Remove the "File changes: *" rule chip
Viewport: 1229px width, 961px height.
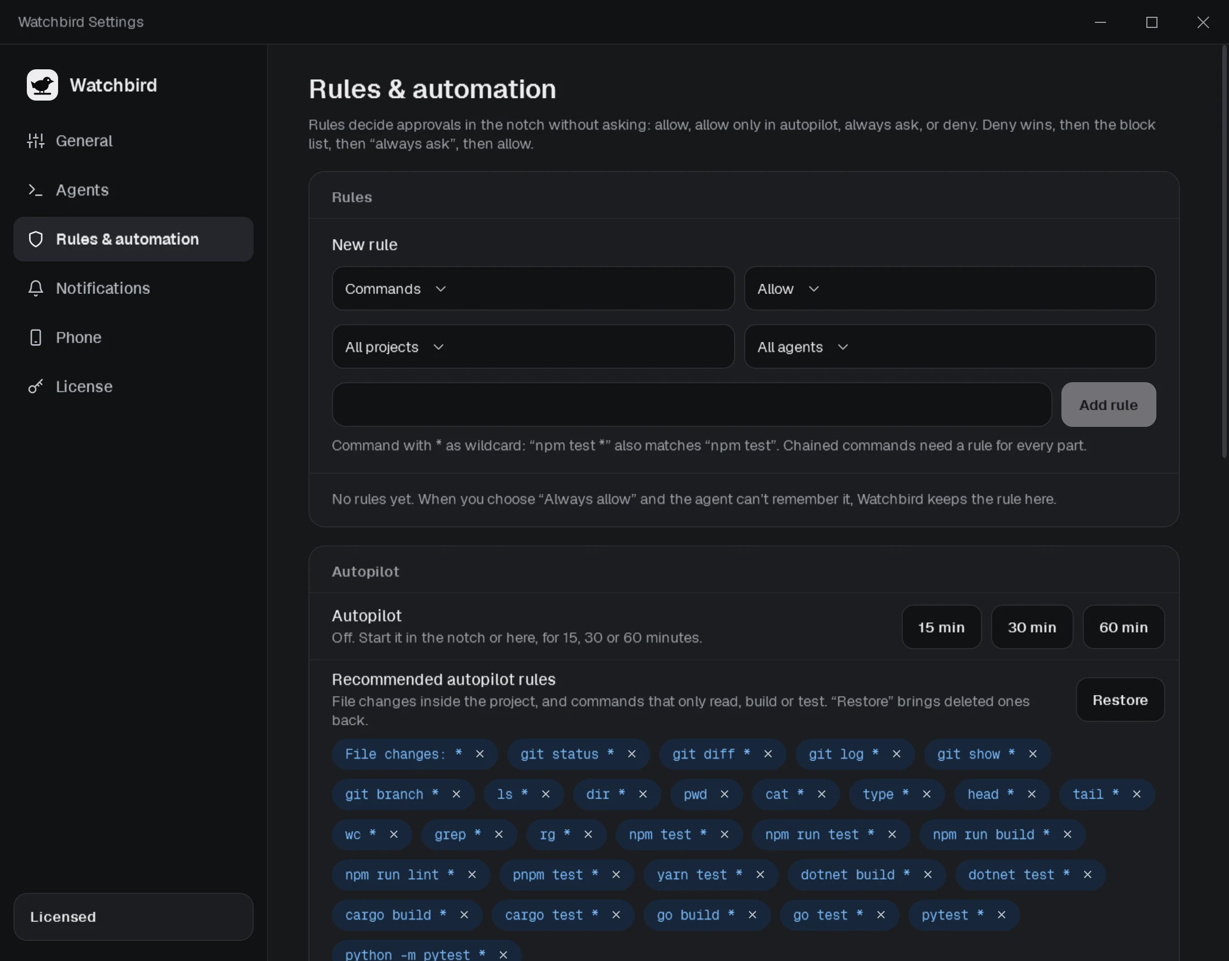479,754
